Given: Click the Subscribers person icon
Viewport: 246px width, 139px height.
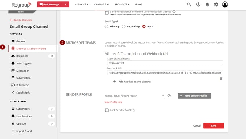Looking at the screenshot, I should [13, 109].
